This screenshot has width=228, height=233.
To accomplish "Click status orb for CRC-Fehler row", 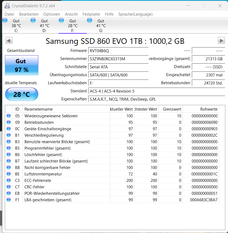I will 9,187.
